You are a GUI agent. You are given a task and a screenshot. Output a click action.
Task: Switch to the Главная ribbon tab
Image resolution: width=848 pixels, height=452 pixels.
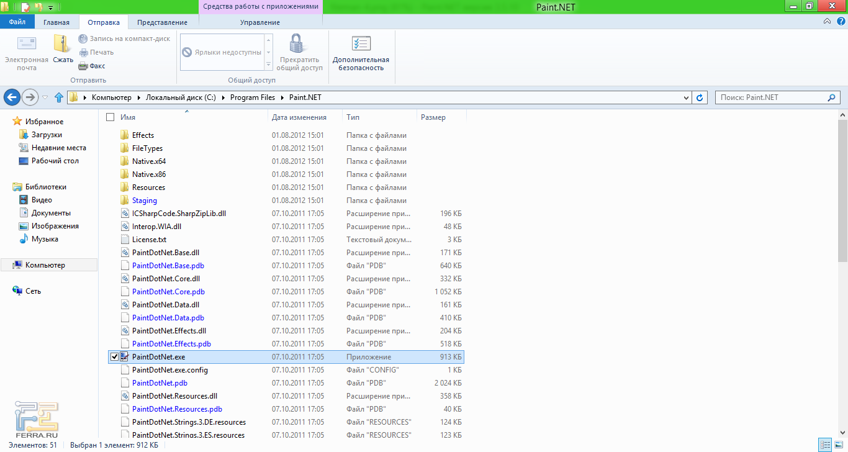(x=56, y=22)
